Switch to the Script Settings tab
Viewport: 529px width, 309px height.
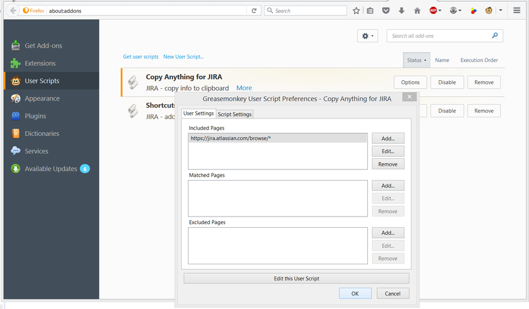(x=235, y=114)
